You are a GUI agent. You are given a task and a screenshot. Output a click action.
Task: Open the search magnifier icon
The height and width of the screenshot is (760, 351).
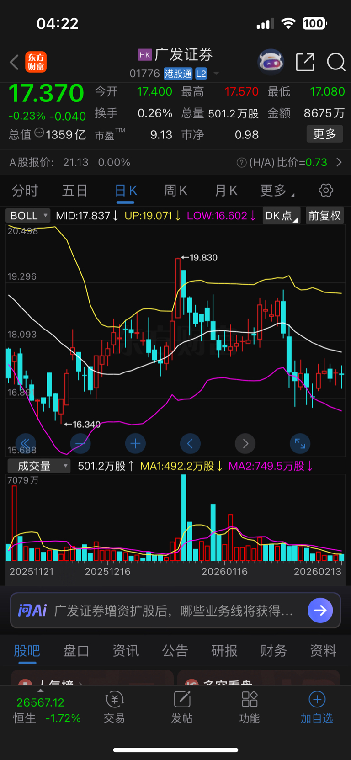pyautogui.click(x=336, y=62)
